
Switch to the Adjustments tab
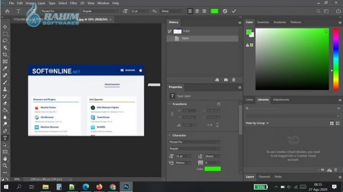[x=281, y=100]
